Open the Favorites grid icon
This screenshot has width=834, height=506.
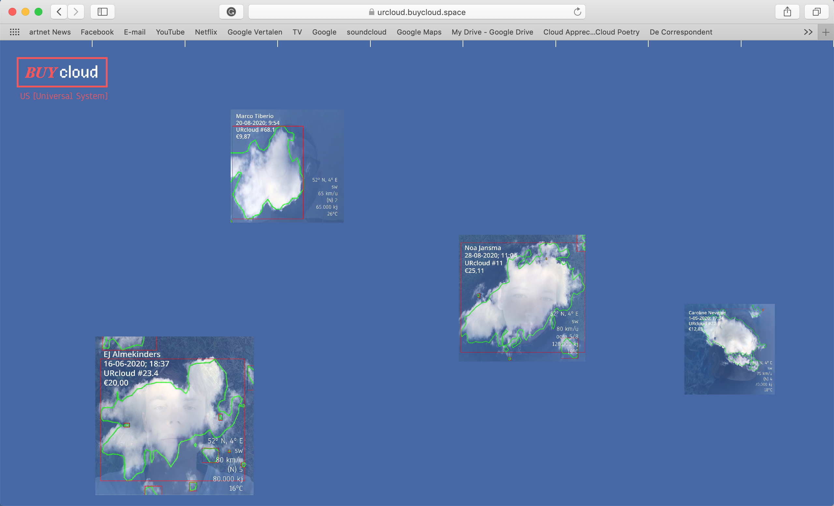[x=15, y=32]
